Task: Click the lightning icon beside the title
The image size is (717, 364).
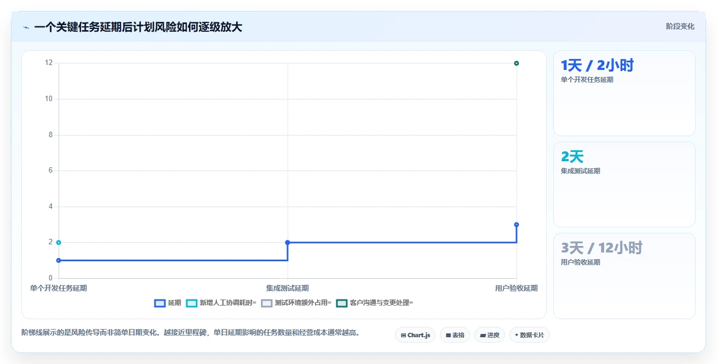Action: pos(26,27)
